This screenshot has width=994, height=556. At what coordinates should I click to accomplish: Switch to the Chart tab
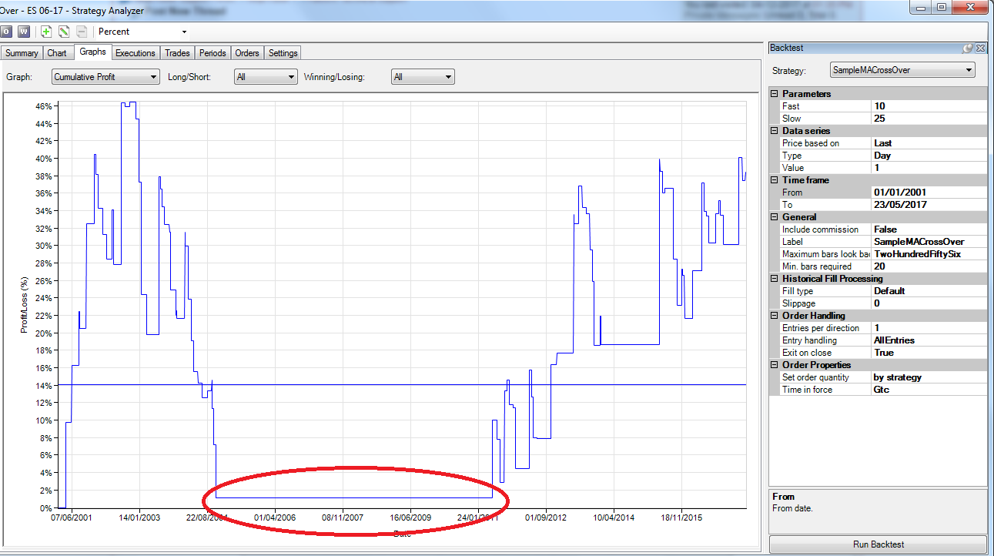click(x=57, y=53)
